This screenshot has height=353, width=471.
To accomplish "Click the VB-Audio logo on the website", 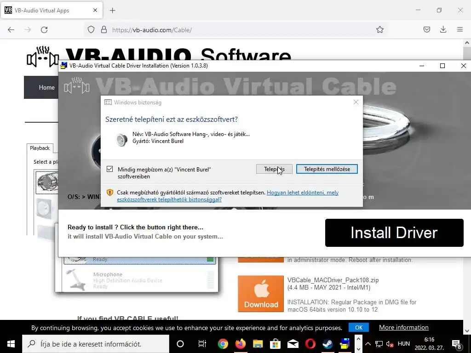I will click(x=43, y=57).
